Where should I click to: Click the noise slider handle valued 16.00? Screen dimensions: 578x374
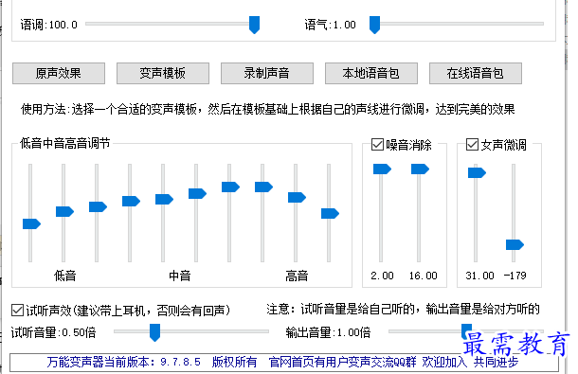(420, 169)
